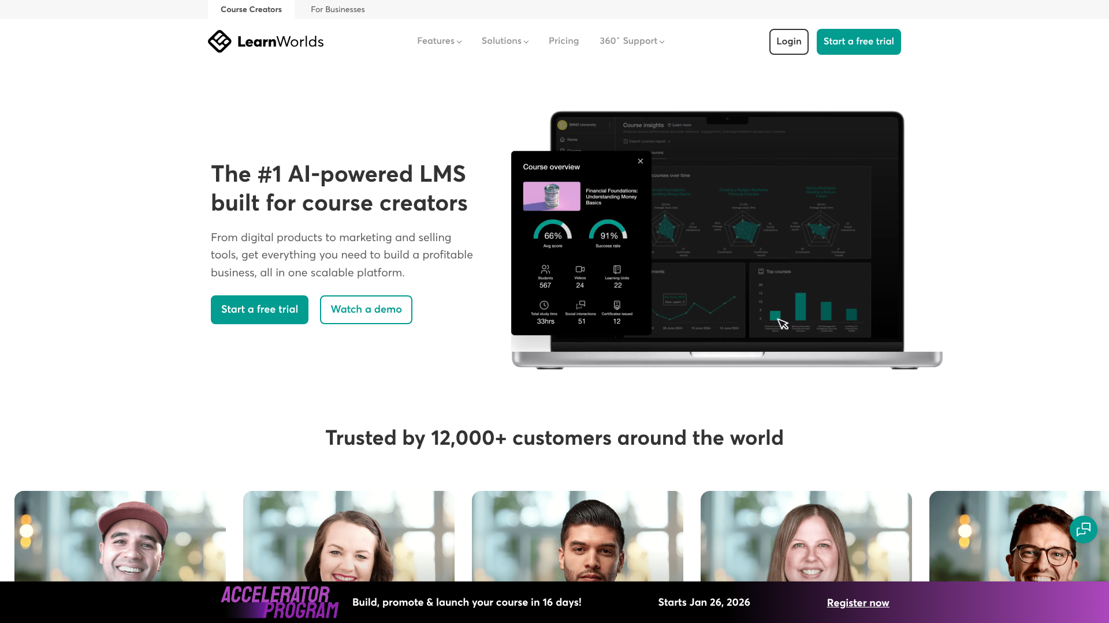Click the 91% Success rate gauge
1109x623 pixels.
609,231
